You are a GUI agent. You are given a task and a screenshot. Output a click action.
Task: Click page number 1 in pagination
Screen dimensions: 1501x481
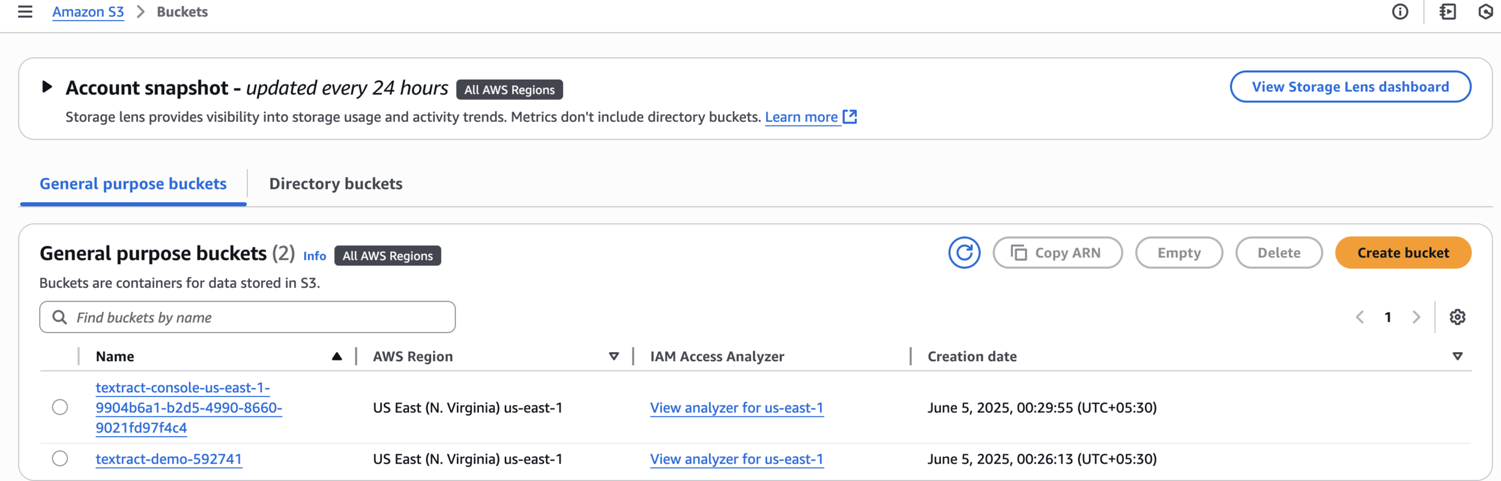click(x=1388, y=317)
